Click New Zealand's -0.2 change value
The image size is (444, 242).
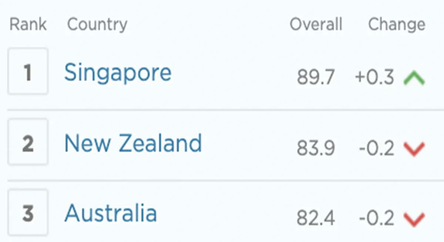(x=376, y=149)
